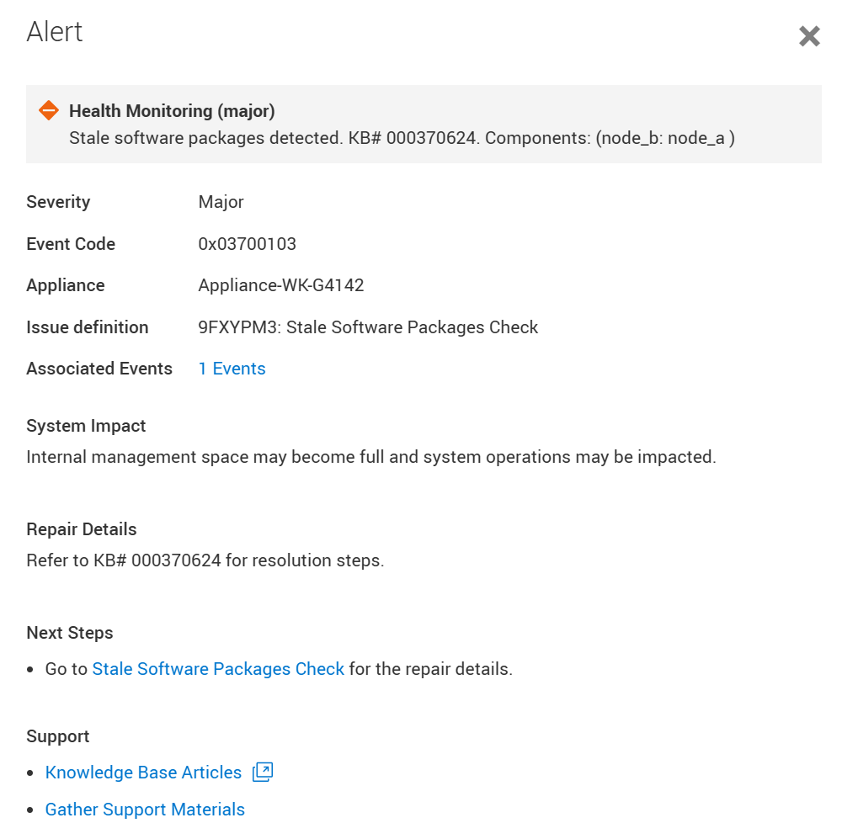Click the Issue definition 9FXYPM3 value
The width and height of the screenshot is (842, 839).
369,327
